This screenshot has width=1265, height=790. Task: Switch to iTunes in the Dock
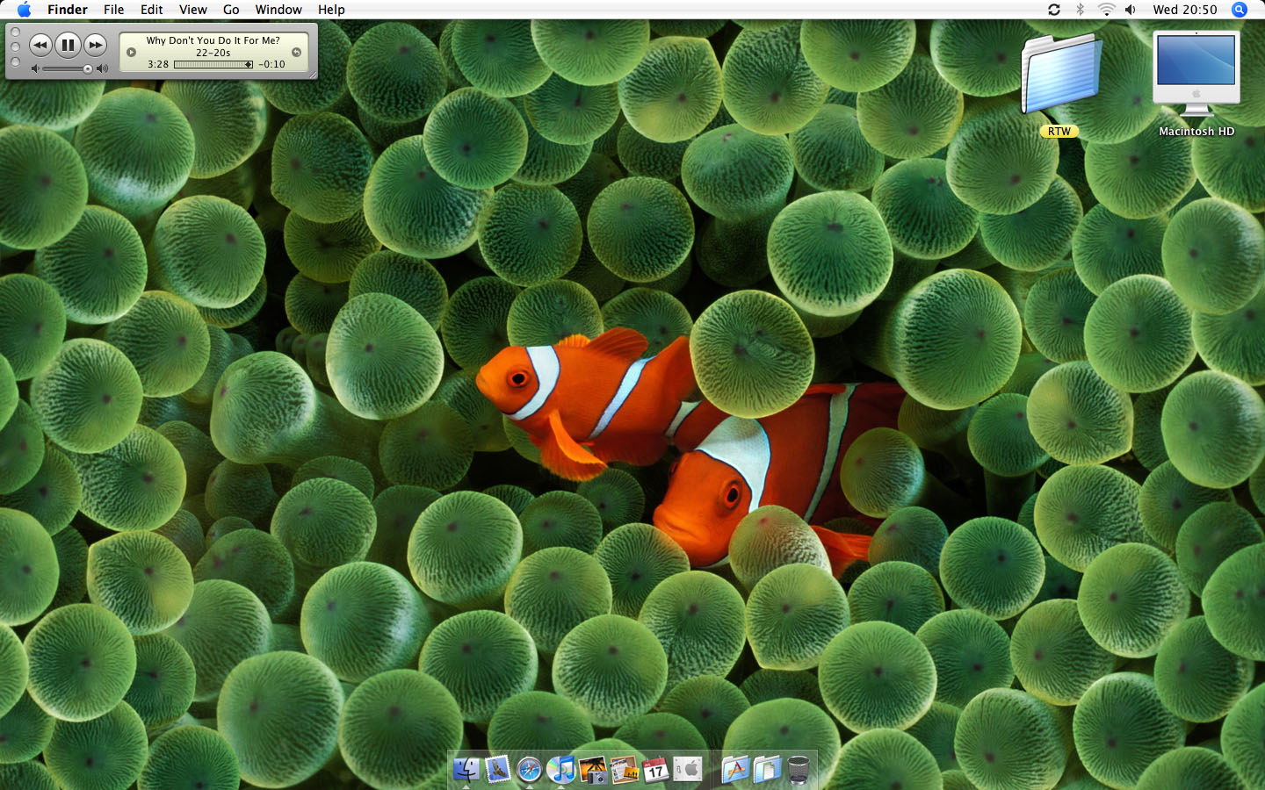560,770
